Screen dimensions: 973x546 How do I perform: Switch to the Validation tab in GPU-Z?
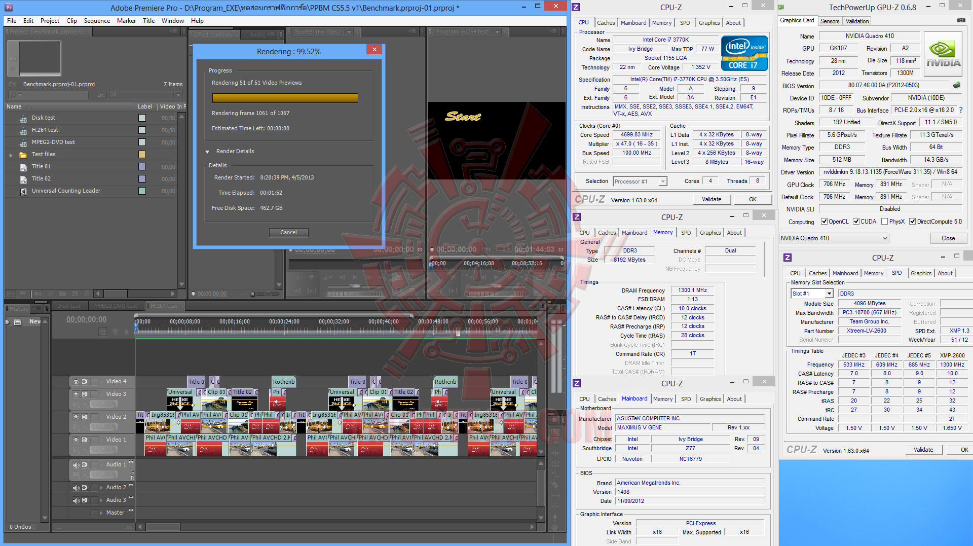coord(857,21)
